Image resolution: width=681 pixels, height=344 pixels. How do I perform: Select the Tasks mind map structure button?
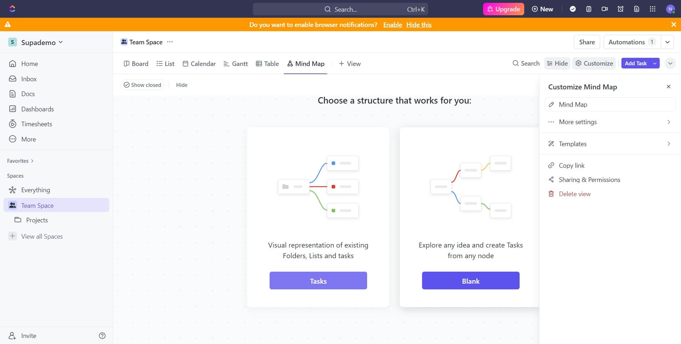click(x=318, y=281)
